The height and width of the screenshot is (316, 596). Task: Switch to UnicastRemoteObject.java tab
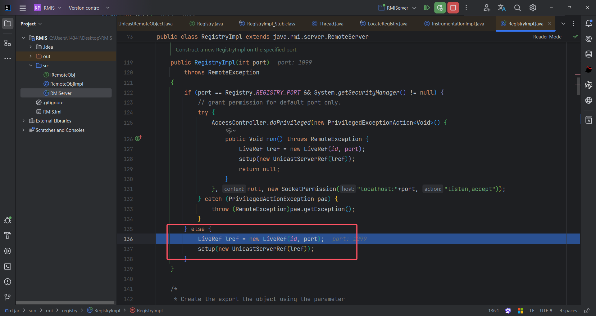tap(145, 24)
